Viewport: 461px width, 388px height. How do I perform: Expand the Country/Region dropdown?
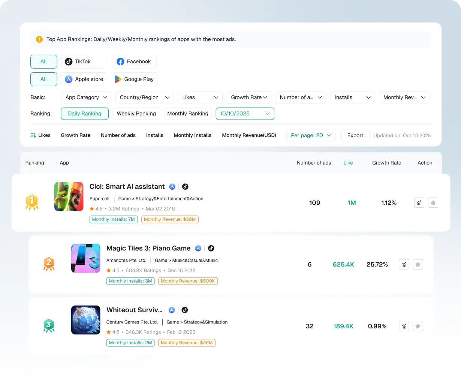(144, 97)
